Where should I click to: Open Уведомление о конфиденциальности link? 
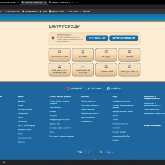[x=152, y=104]
